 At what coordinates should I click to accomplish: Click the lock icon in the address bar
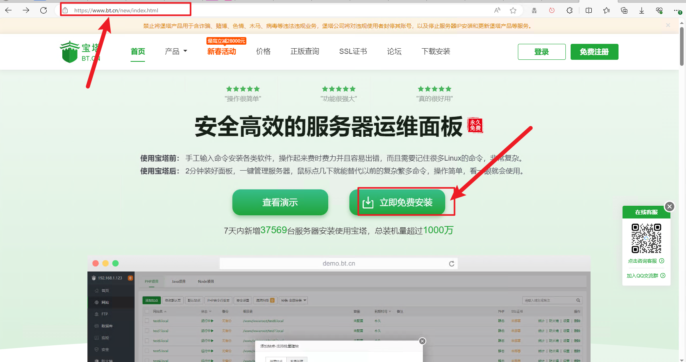pos(65,10)
